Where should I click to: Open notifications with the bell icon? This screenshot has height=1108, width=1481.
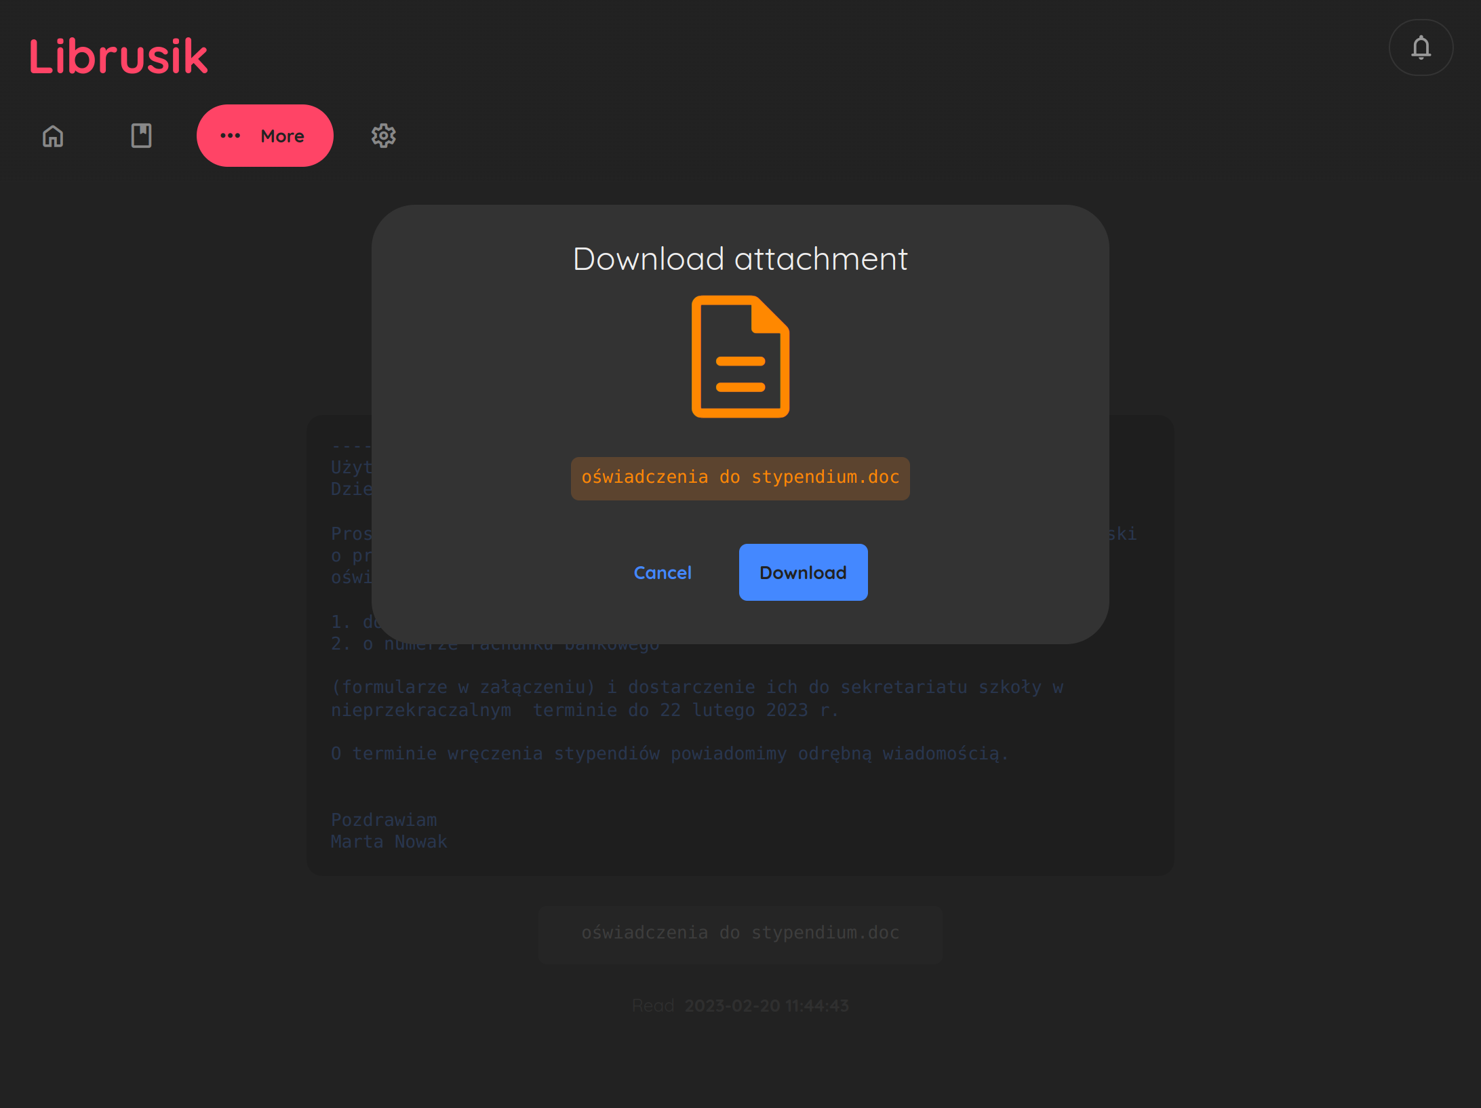1421,47
